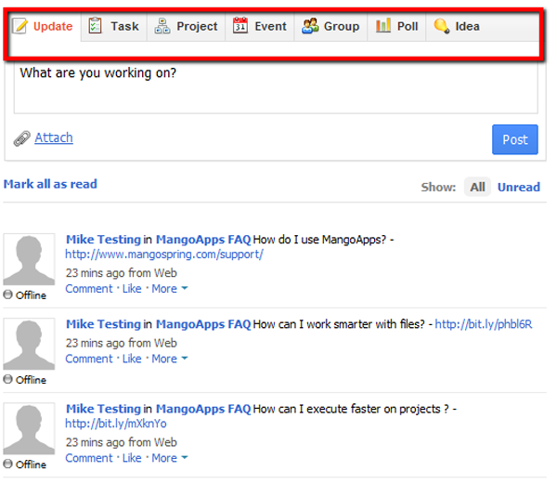
Task: Click the paperclip attach icon
Action: (21, 138)
